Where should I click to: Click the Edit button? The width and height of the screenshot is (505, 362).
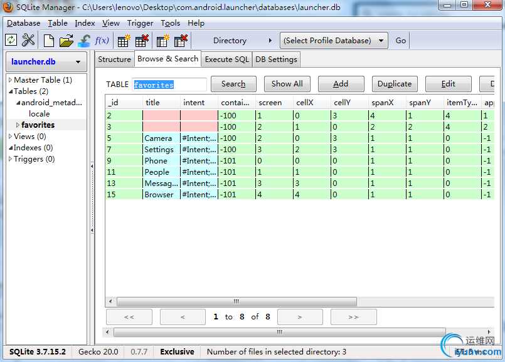click(x=449, y=84)
